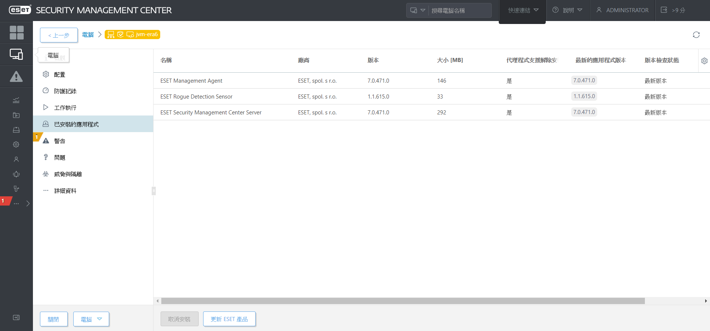Focus the 搜尋電腦名稱 search field
Screen dimensions: 710x331
[x=460, y=10]
